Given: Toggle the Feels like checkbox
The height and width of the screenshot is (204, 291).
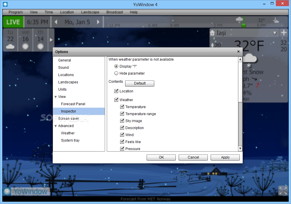Looking at the screenshot, I should [122, 142].
